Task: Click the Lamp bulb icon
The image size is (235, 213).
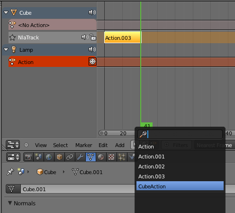Action: click(x=14, y=49)
